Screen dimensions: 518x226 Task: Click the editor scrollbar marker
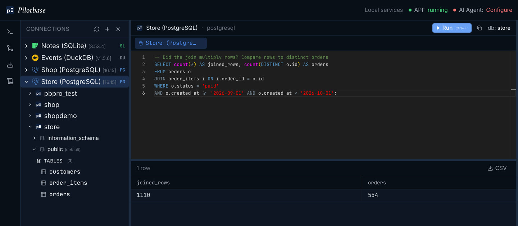(513, 90)
